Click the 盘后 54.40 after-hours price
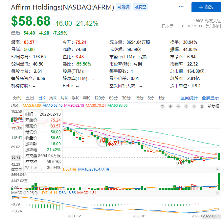Viewport: 224px width, 221px height. click(x=29, y=33)
